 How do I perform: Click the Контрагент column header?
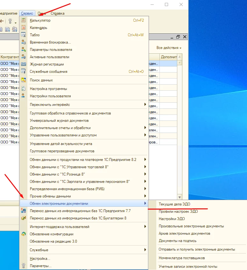point(10,57)
